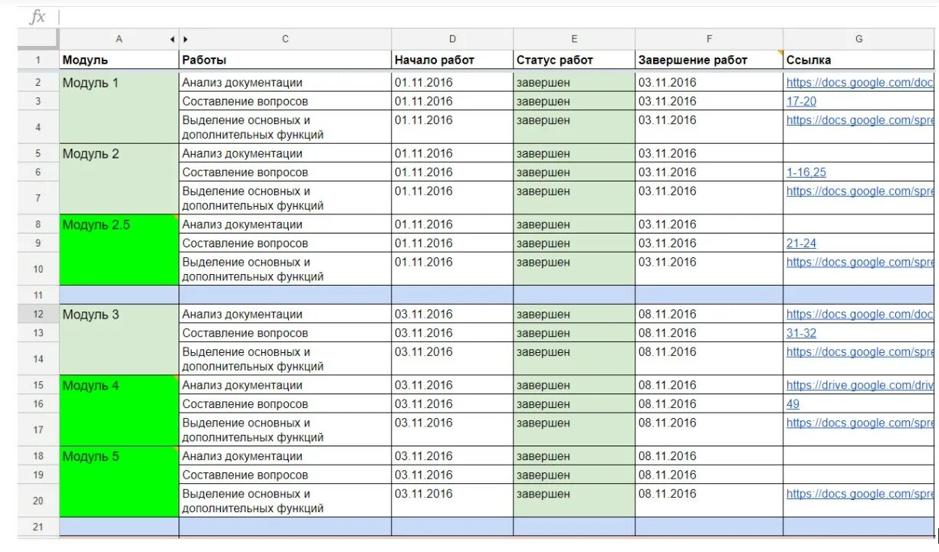The image size is (939, 552).
Task: Click the 'Модуль' header cell
Action: [x=119, y=60]
